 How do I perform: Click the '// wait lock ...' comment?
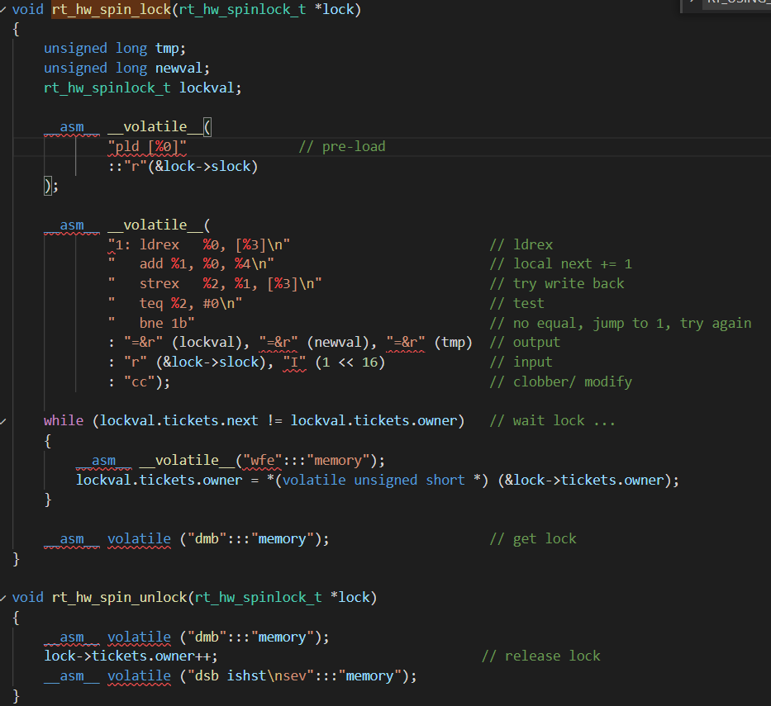point(552,421)
